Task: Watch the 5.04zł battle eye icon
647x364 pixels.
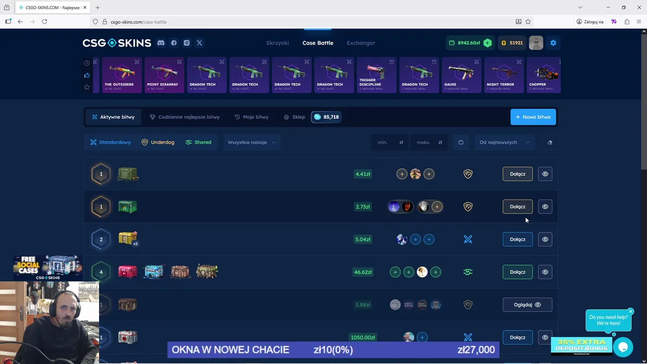Action: pos(545,239)
